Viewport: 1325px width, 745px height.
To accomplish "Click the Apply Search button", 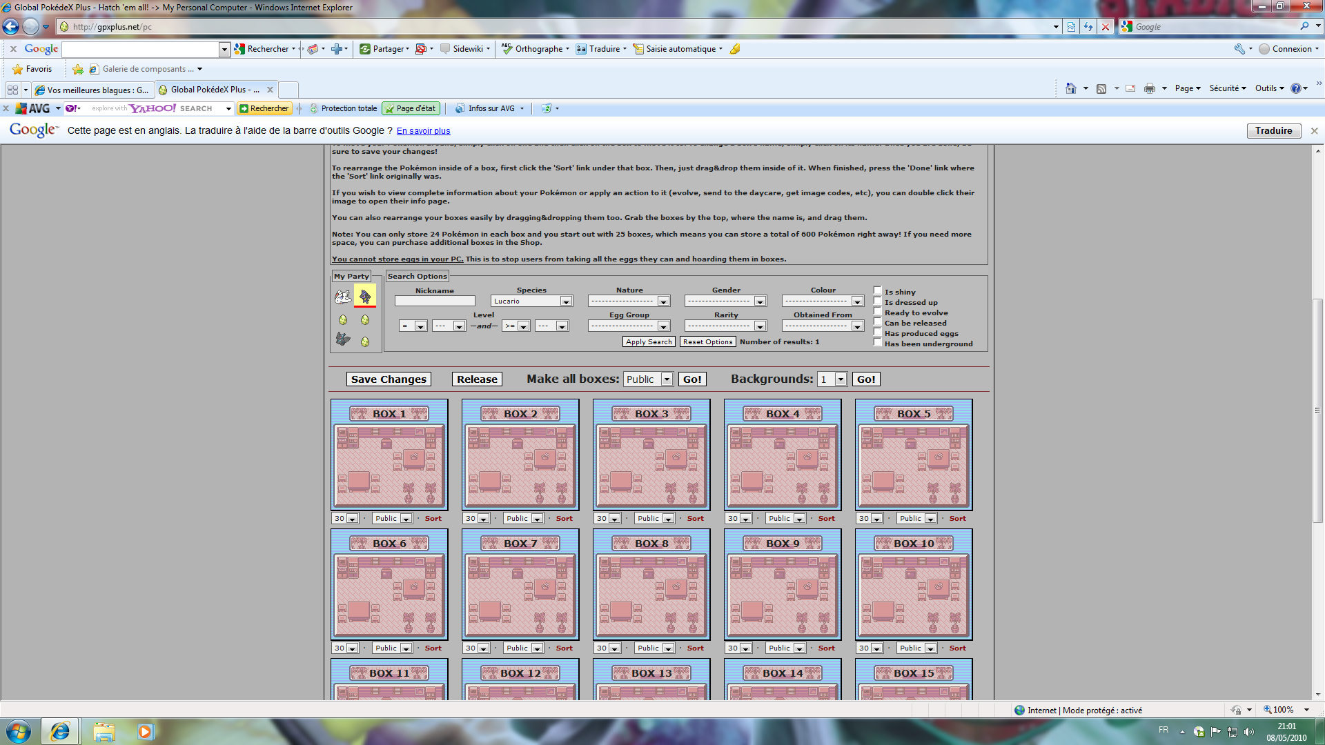I will 649,342.
